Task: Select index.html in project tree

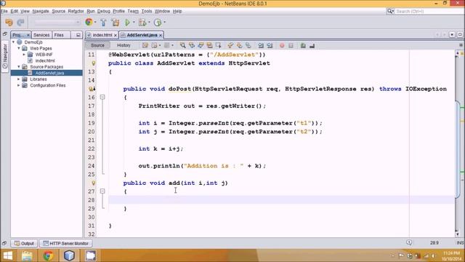Action: [x=45, y=60]
